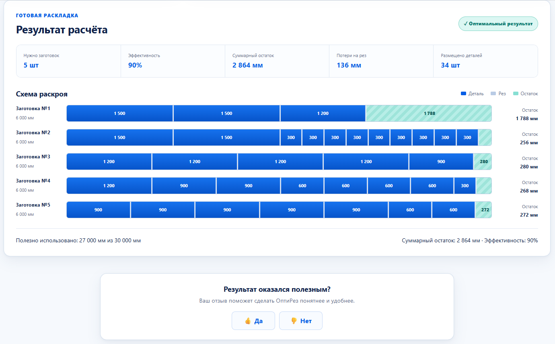Click the 'Схема раскроя' heading
Image resolution: width=555 pixels, height=344 pixels.
(x=42, y=94)
